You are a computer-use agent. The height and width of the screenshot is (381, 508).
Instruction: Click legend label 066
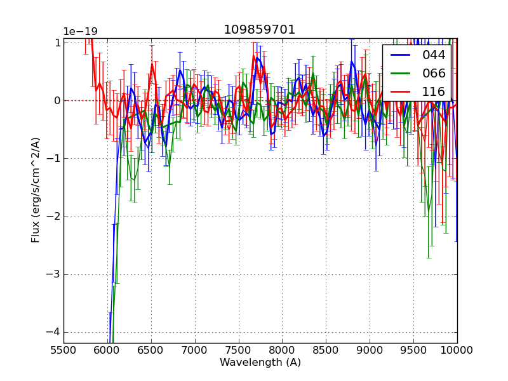tap(434, 73)
